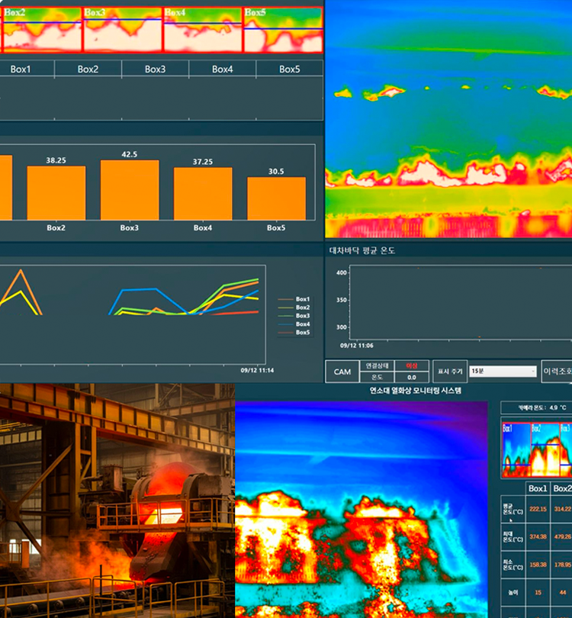Click the orange Box5 bar labeled 30.5

(276, 198)
